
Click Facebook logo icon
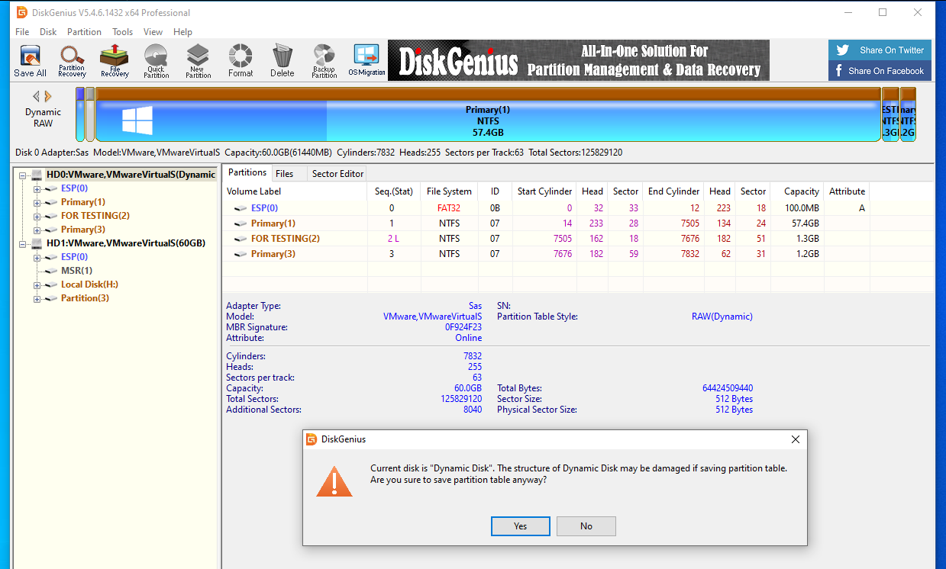(839, 71)
